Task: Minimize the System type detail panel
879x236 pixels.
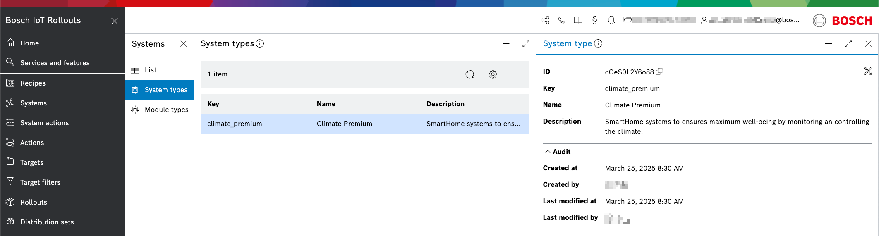Action: coord(829,44)
